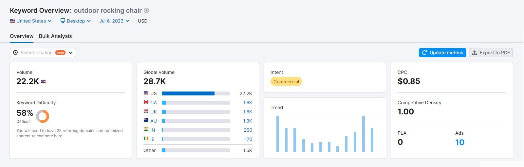Click the UK flag icon
Image resolution: width=524 pixels, height=167 pixels.
click(146, 111)
